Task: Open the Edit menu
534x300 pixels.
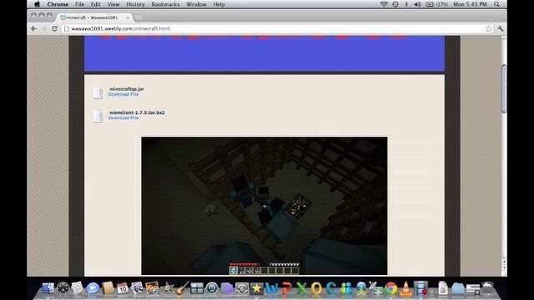Action: [x=95, y=4]
